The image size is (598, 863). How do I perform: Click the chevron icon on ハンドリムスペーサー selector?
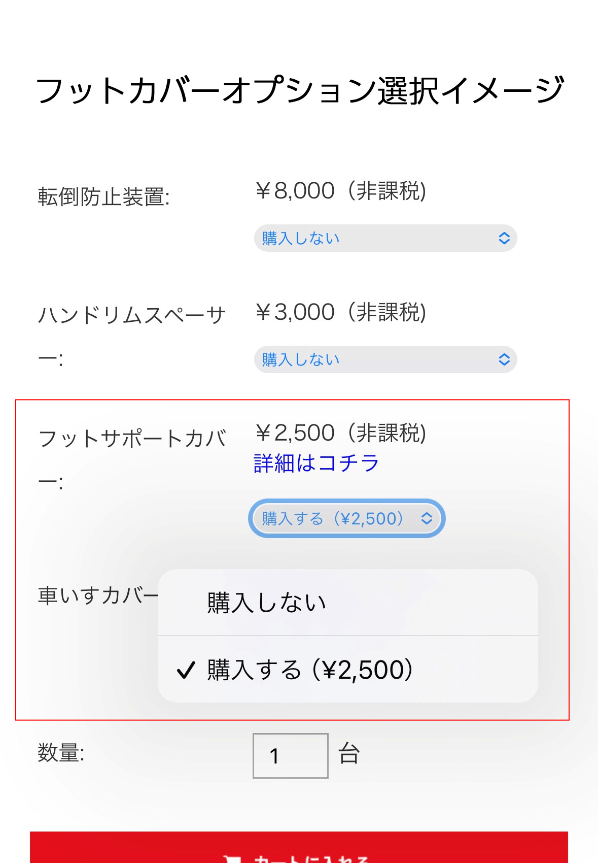pyautogui.click(x=504, y=359)
